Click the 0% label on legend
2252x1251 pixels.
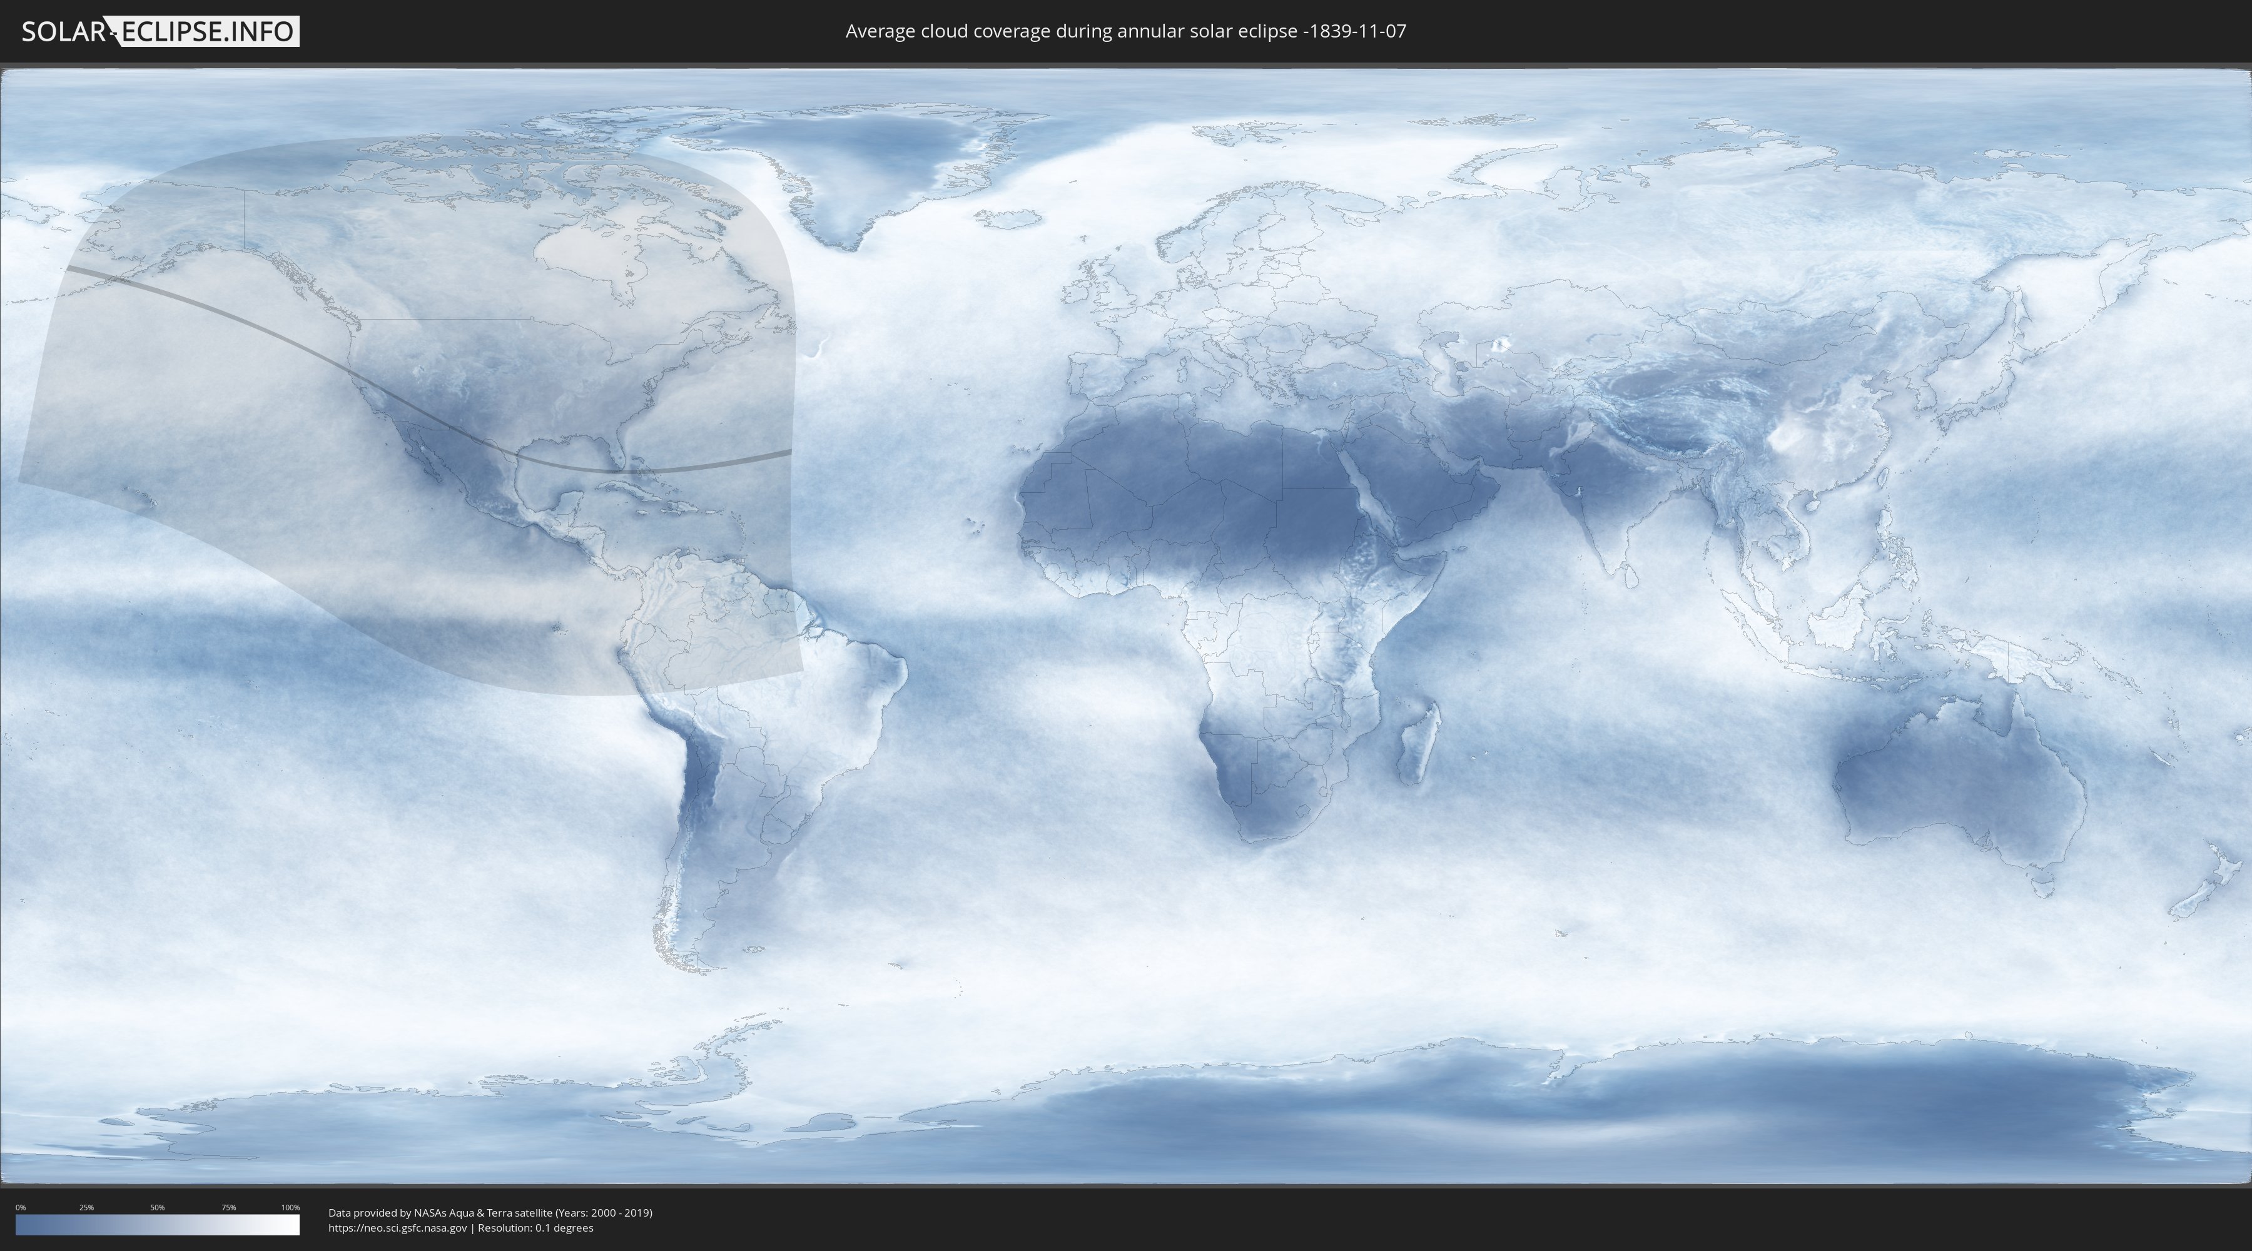click(20, 1207)
